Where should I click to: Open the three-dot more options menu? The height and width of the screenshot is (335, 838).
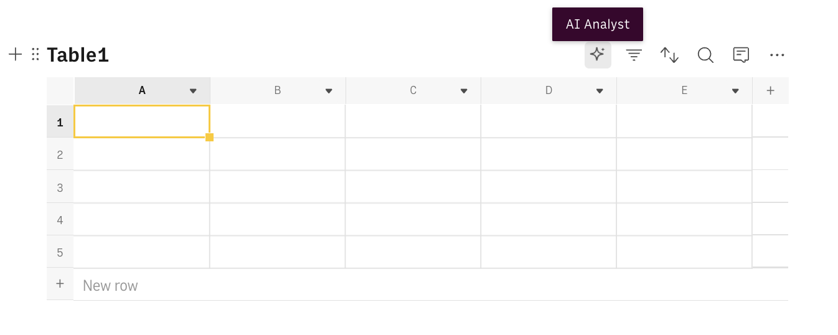[777, 55]
